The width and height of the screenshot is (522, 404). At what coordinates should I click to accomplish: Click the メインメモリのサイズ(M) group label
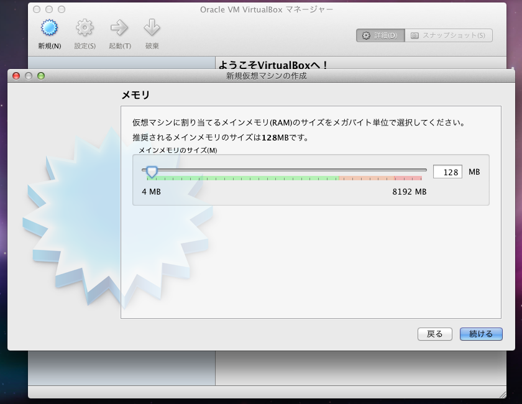[178, 150]
